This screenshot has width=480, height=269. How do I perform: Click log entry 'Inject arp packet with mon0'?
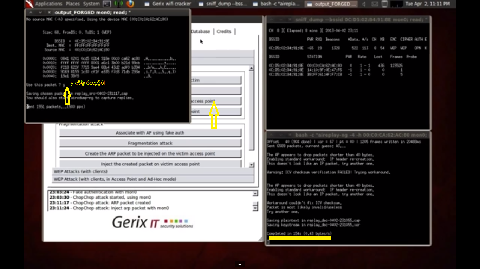(x=109, y=208)
